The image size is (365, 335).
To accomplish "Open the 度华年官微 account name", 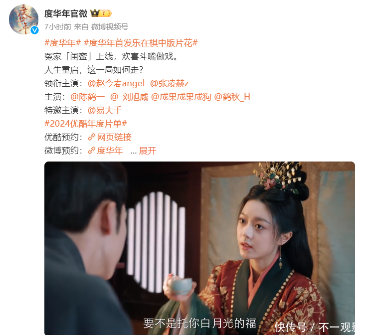I will 66,13.
